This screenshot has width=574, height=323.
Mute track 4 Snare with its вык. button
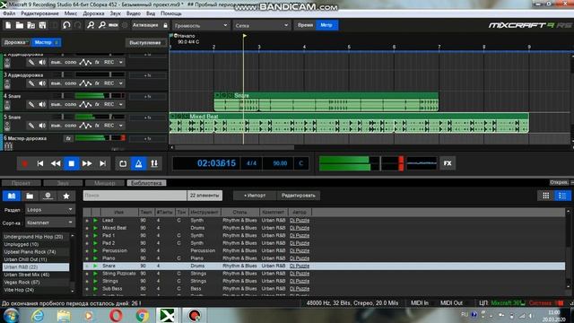tap(56, 104)
